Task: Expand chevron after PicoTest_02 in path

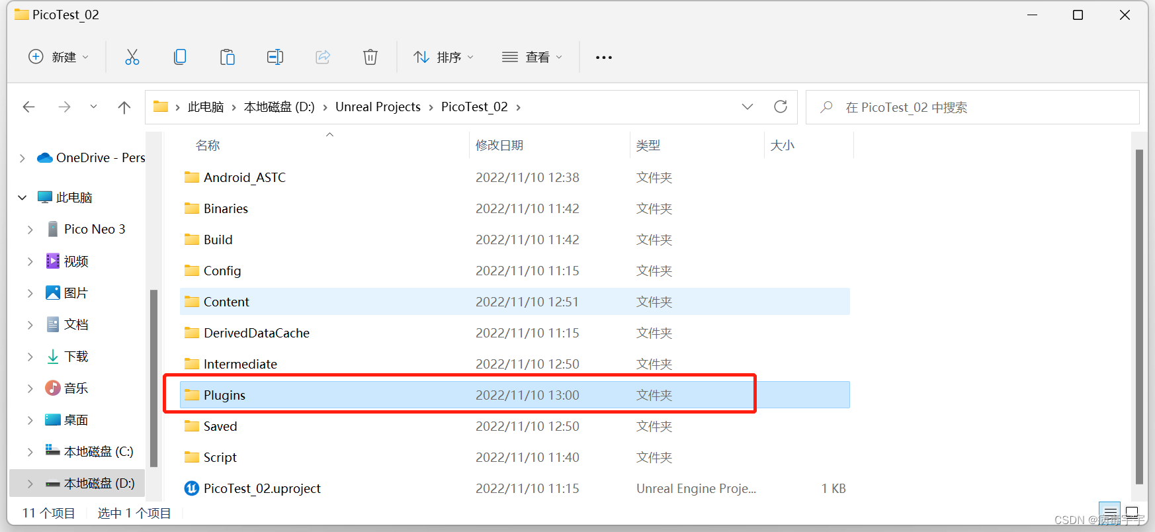Action: [518, 107]
